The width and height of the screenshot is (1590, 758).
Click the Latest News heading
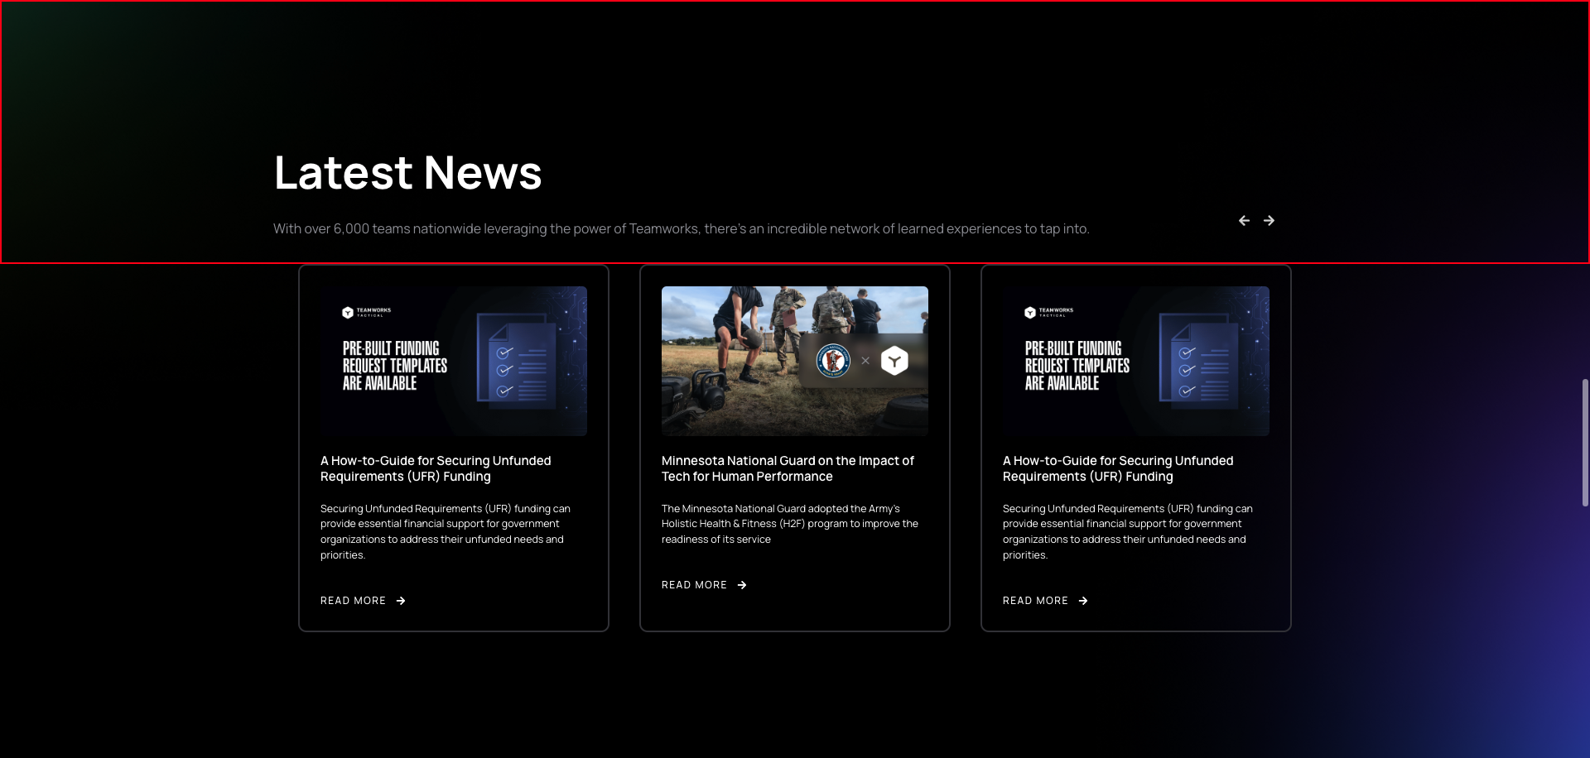coord(407,171)
